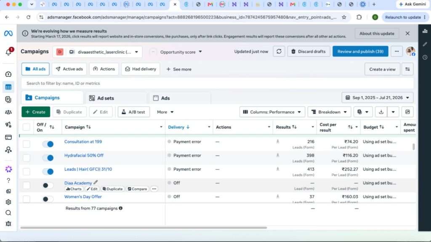Dismiss the measurement update banner
Screen dimensions: 431x242
(407, 34)
